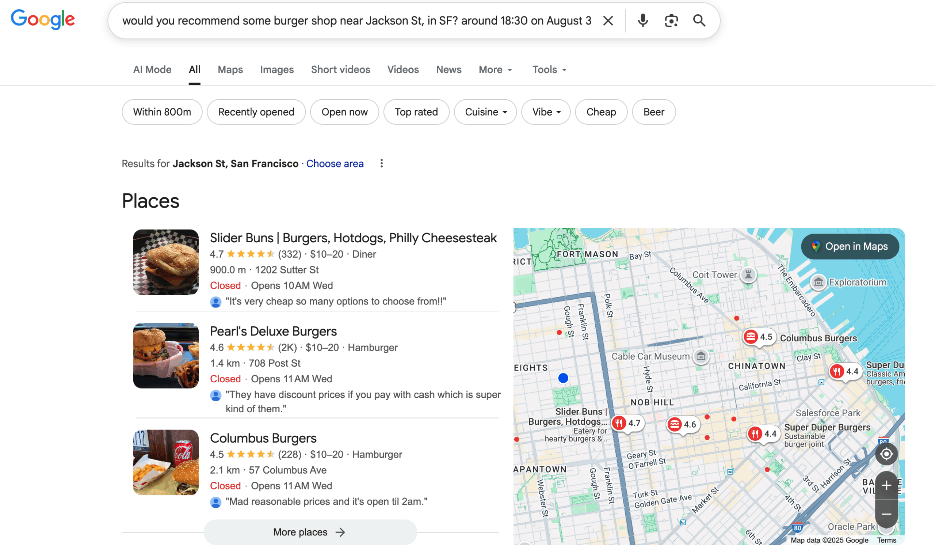Click the Slider Buns burger thumbnail
The width and height of the screenshot is (935, 553).
point(166,262)
